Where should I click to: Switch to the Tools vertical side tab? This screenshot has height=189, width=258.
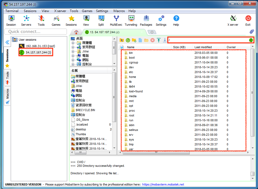[x=7, y=78]
